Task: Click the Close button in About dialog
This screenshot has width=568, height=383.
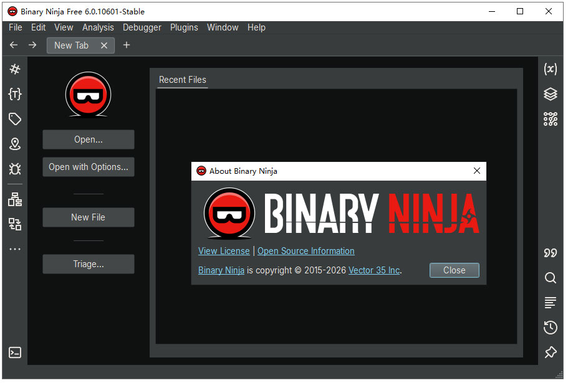Action: pyautogui.click(x=455, y=270)
